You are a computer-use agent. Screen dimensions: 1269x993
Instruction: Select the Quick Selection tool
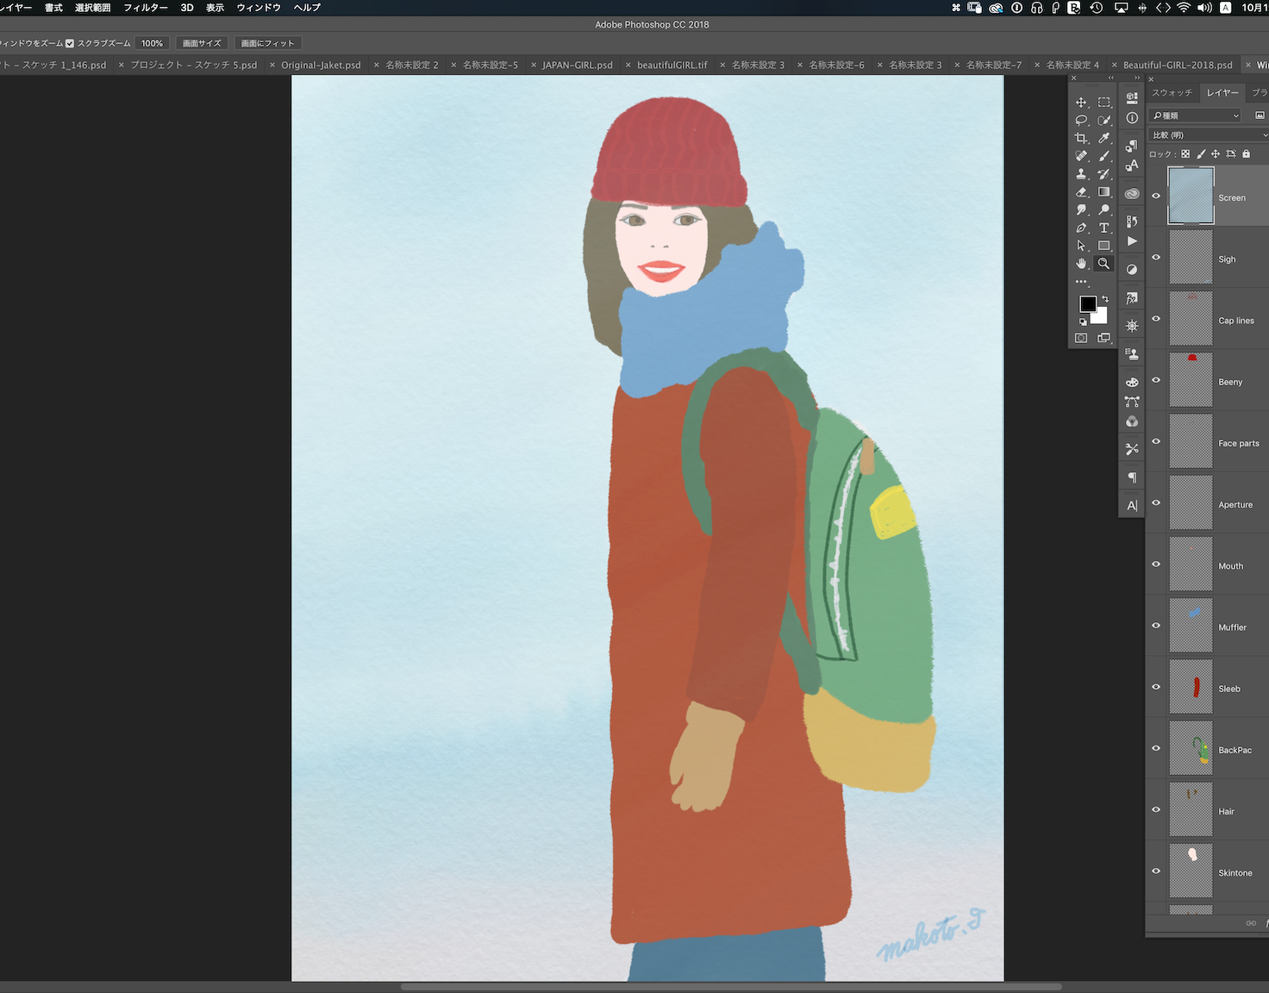(x=1103, y=121)
